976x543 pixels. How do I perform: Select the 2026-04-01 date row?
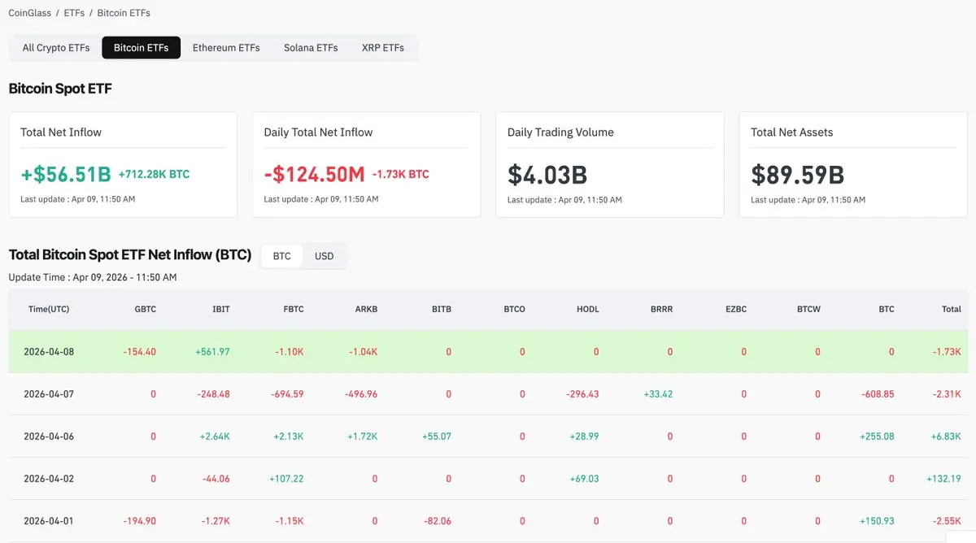click(x=488, y=521)
